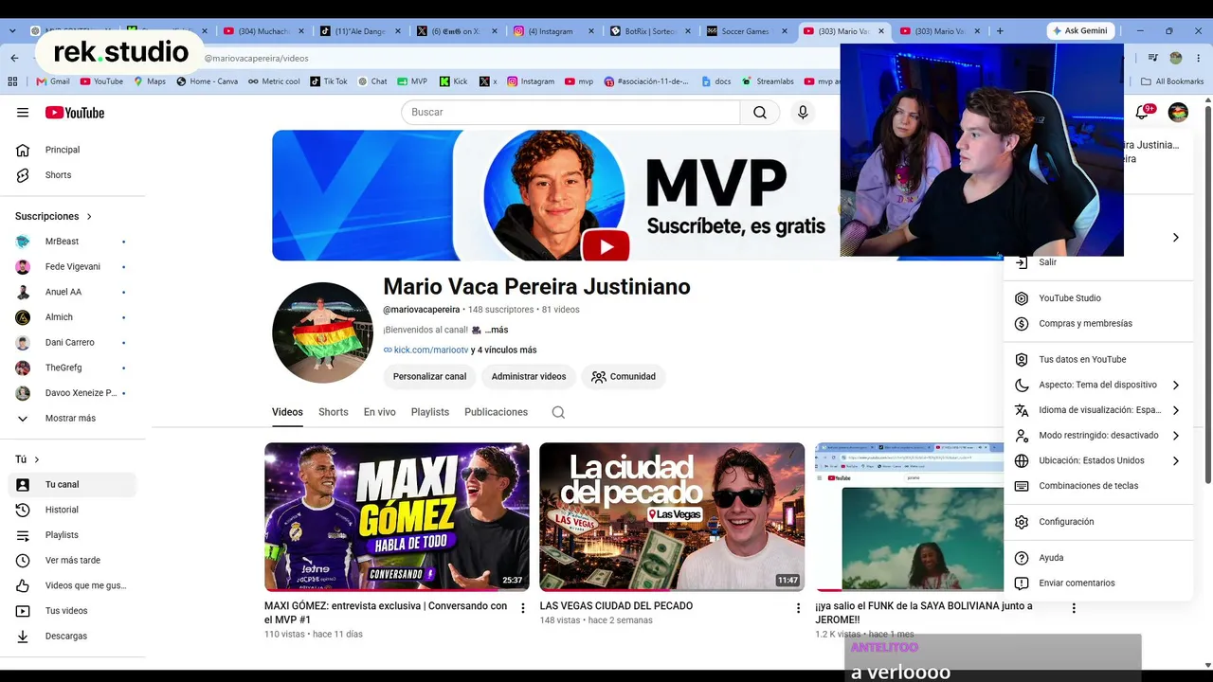Open Idioma de visualización submenu

tap(1097, 410)
